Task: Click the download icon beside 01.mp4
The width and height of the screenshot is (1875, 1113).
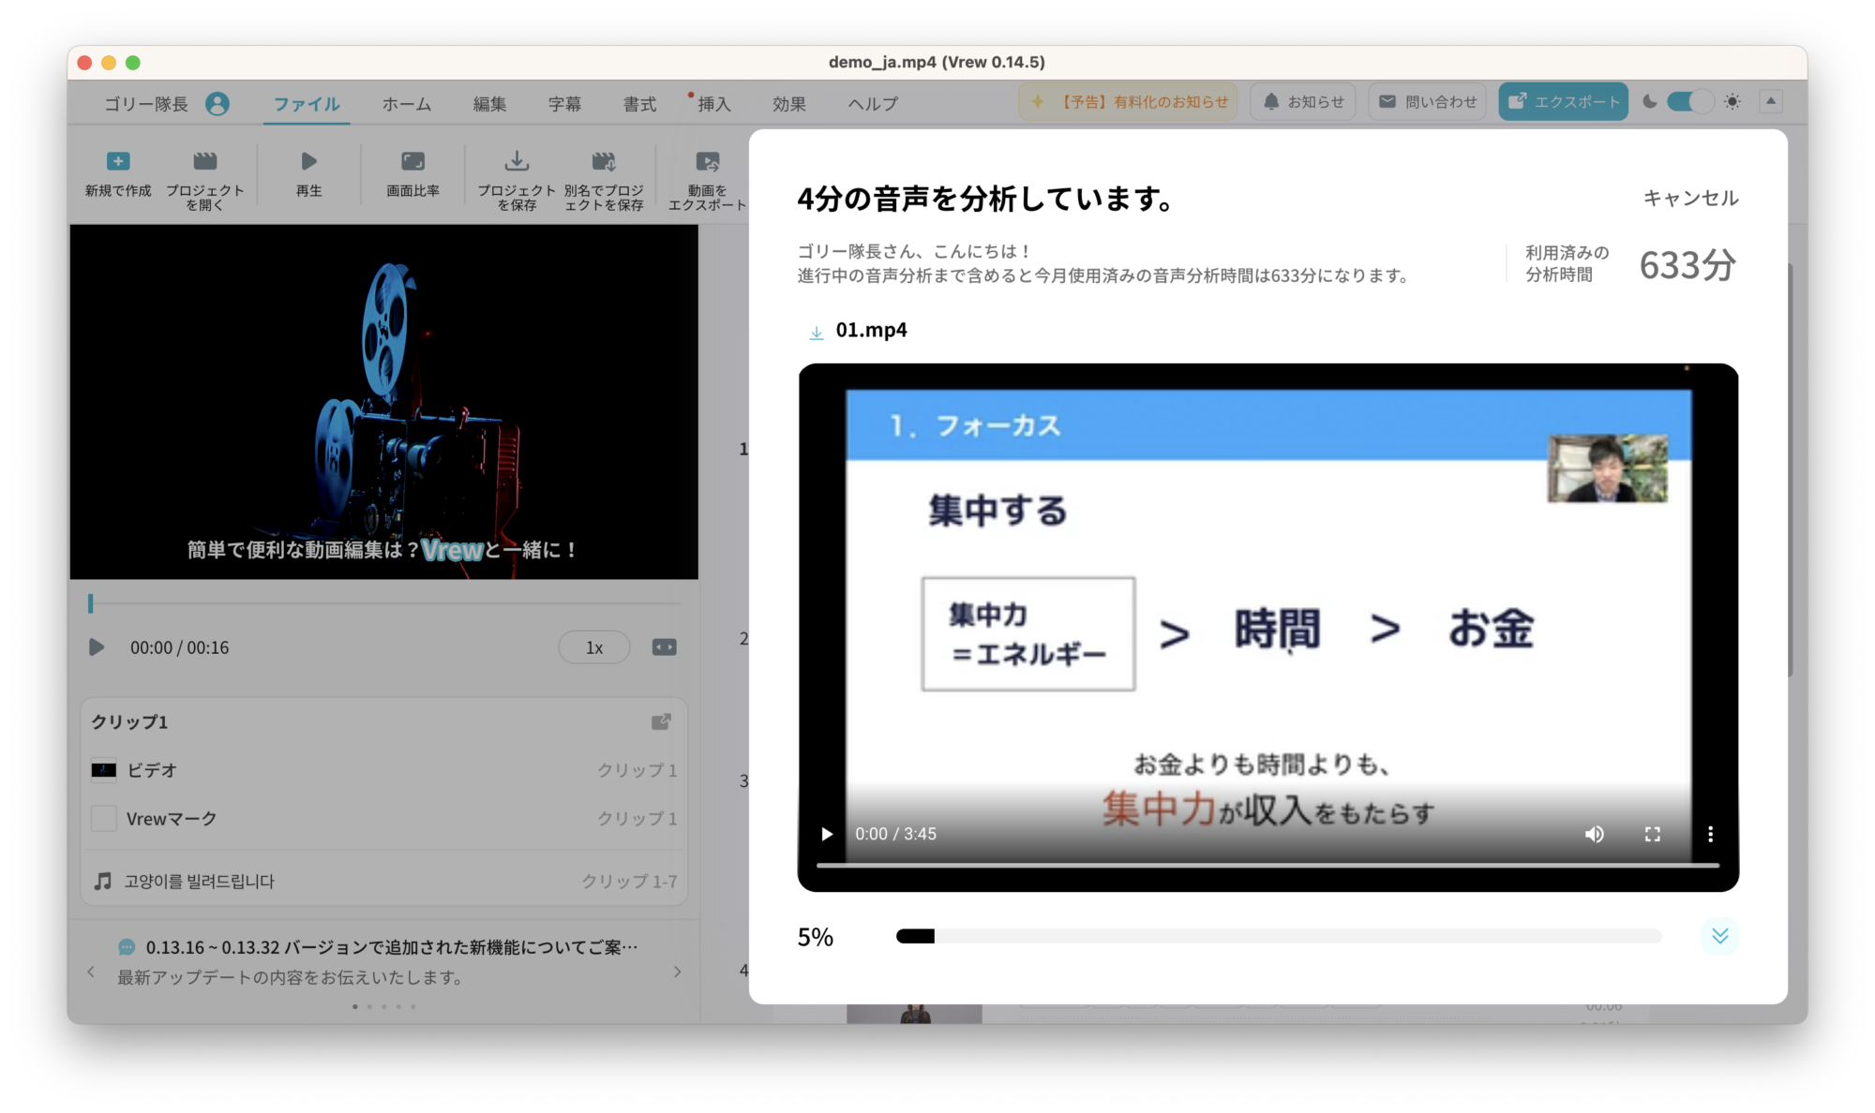Action: 816,332
